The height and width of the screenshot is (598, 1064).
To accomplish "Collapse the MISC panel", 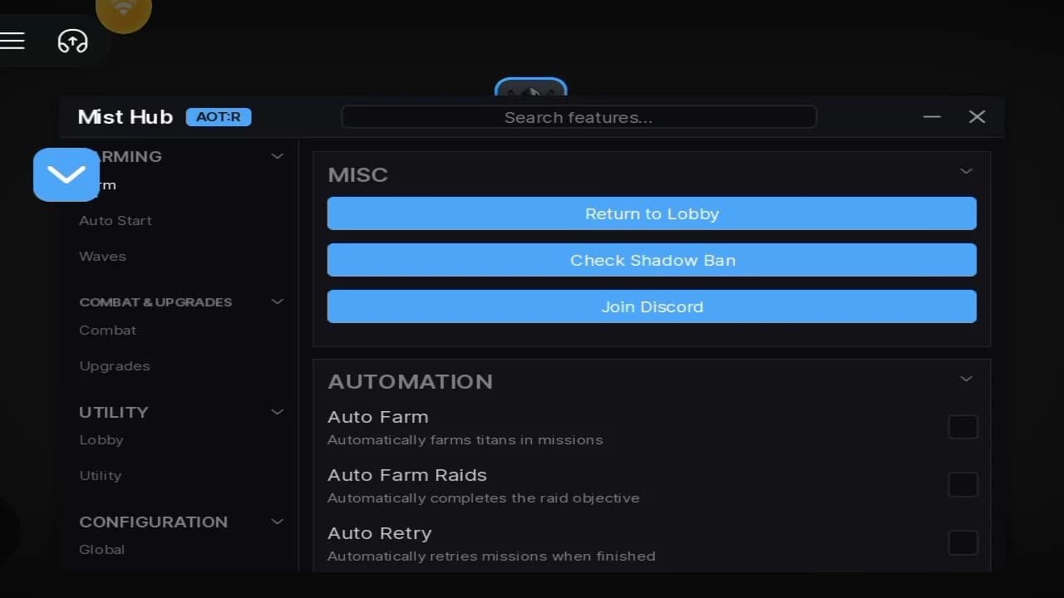I will pos(966,171).
